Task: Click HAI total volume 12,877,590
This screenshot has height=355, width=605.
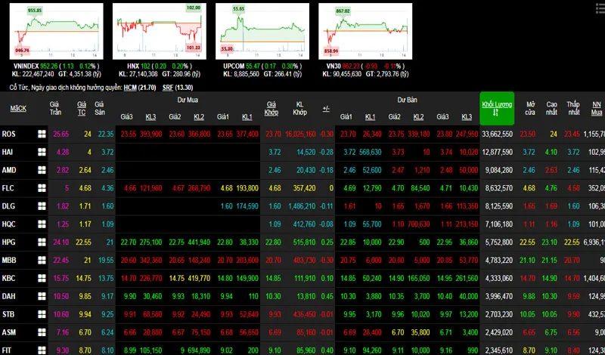Action: [x=498, y=152]
